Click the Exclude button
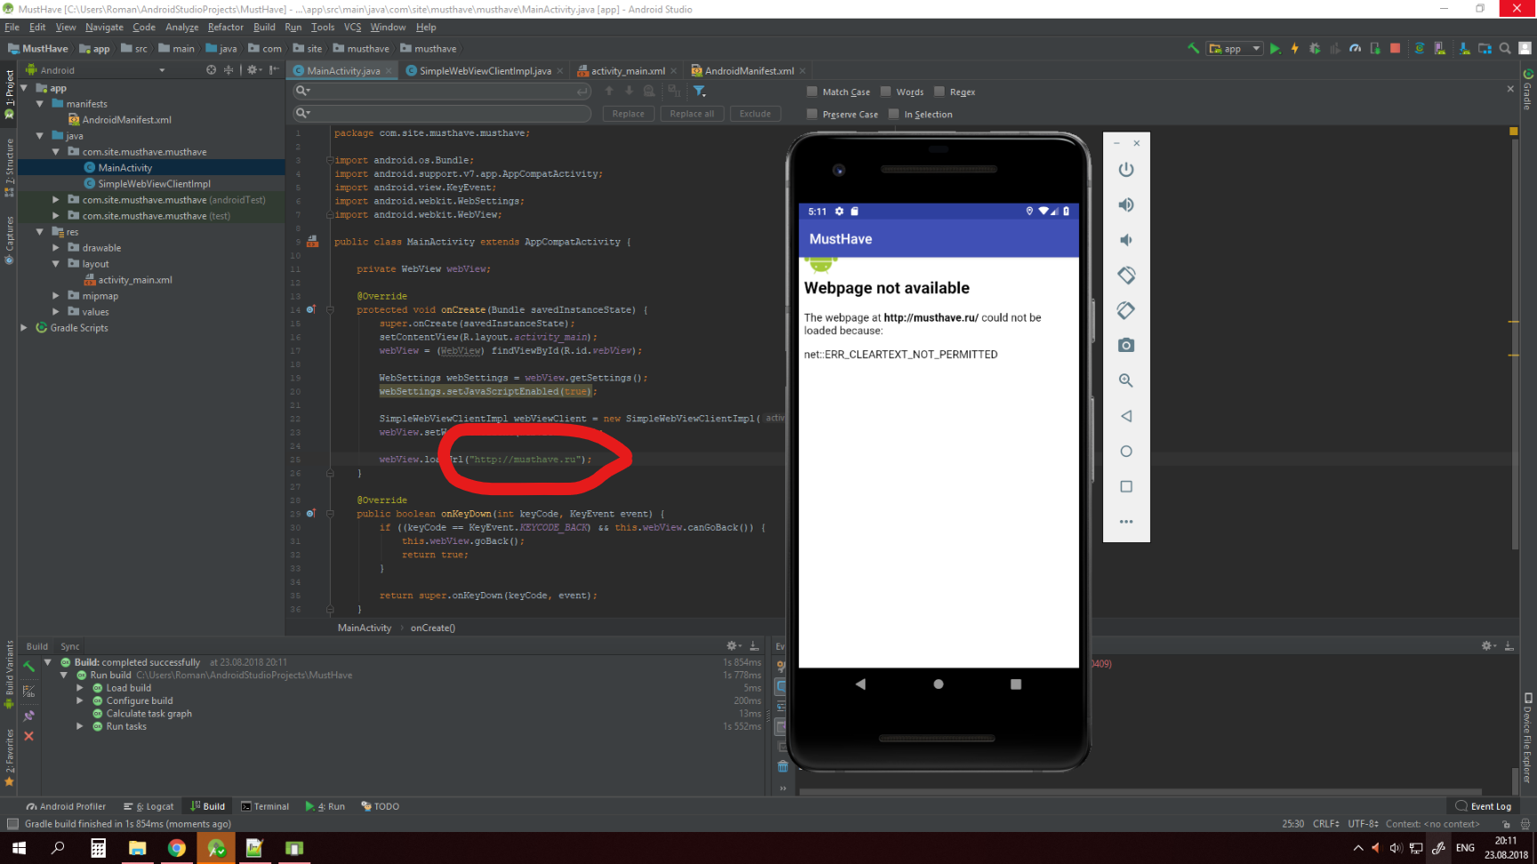1537x864 pixels. click(x=755, y=114)
